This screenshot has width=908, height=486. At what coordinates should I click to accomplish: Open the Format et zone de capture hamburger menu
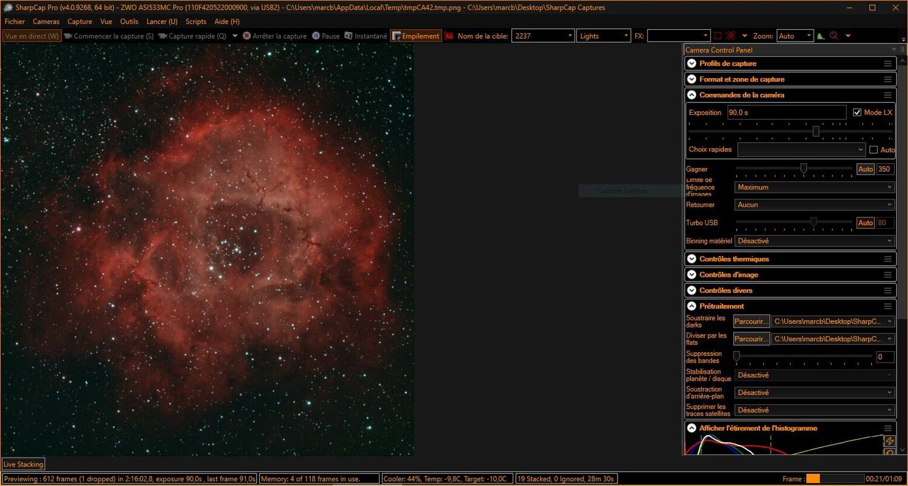887,79
